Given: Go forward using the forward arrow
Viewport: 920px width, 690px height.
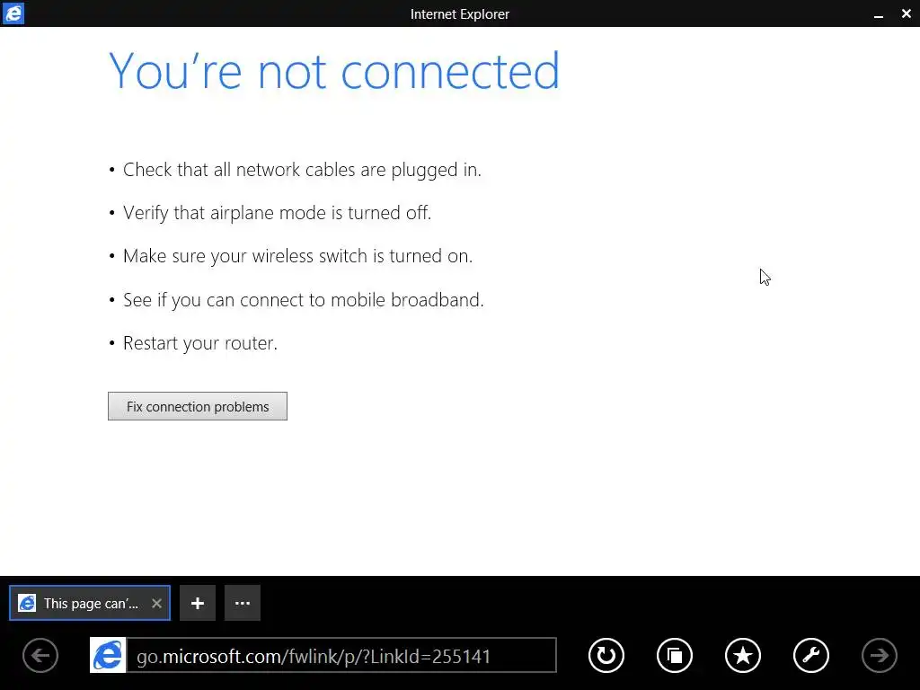Looking at the screenshot, I should point(879,655).
